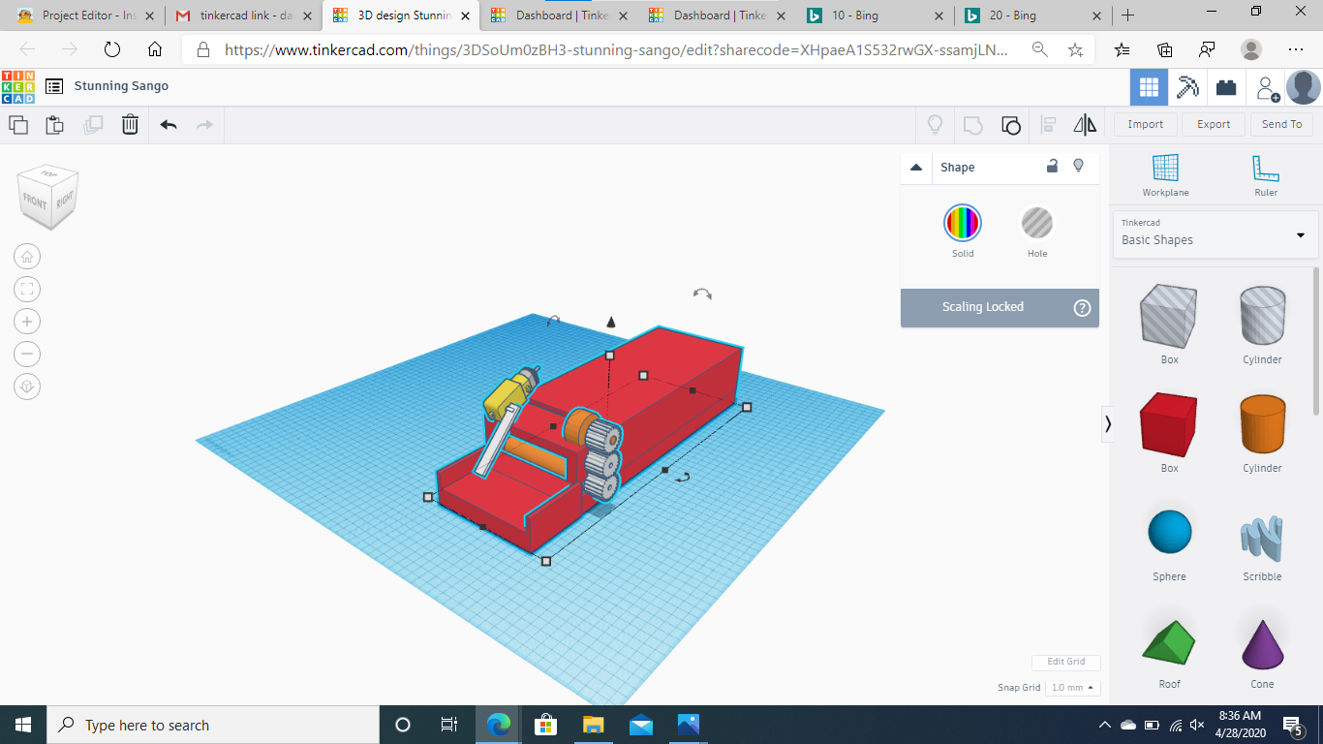Open a new browser tab
Viewport: 1323px width, 744px height.
click(x=1128, y=15)
